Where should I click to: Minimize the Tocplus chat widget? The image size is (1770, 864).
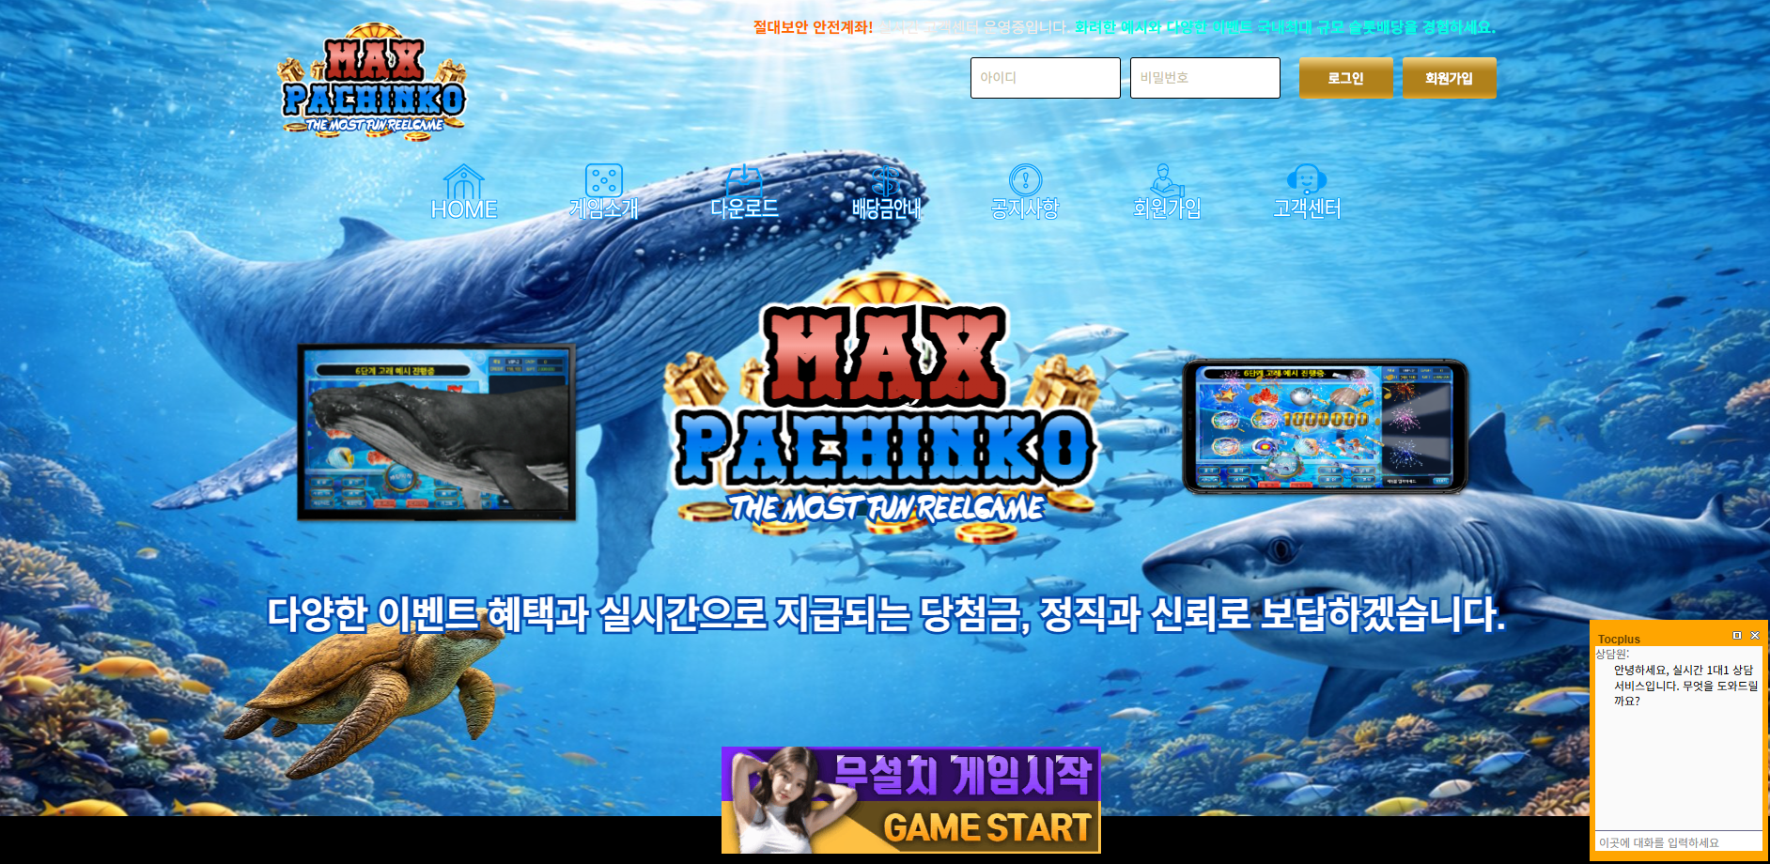click(1737, 636)
